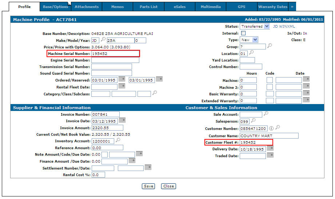Open the Inventory Account lookup magnifier
Screen dimensions: 335x199
tap(118, 140)
